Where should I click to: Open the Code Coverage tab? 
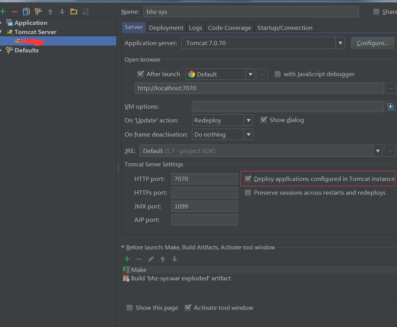[x=229, y=28]
